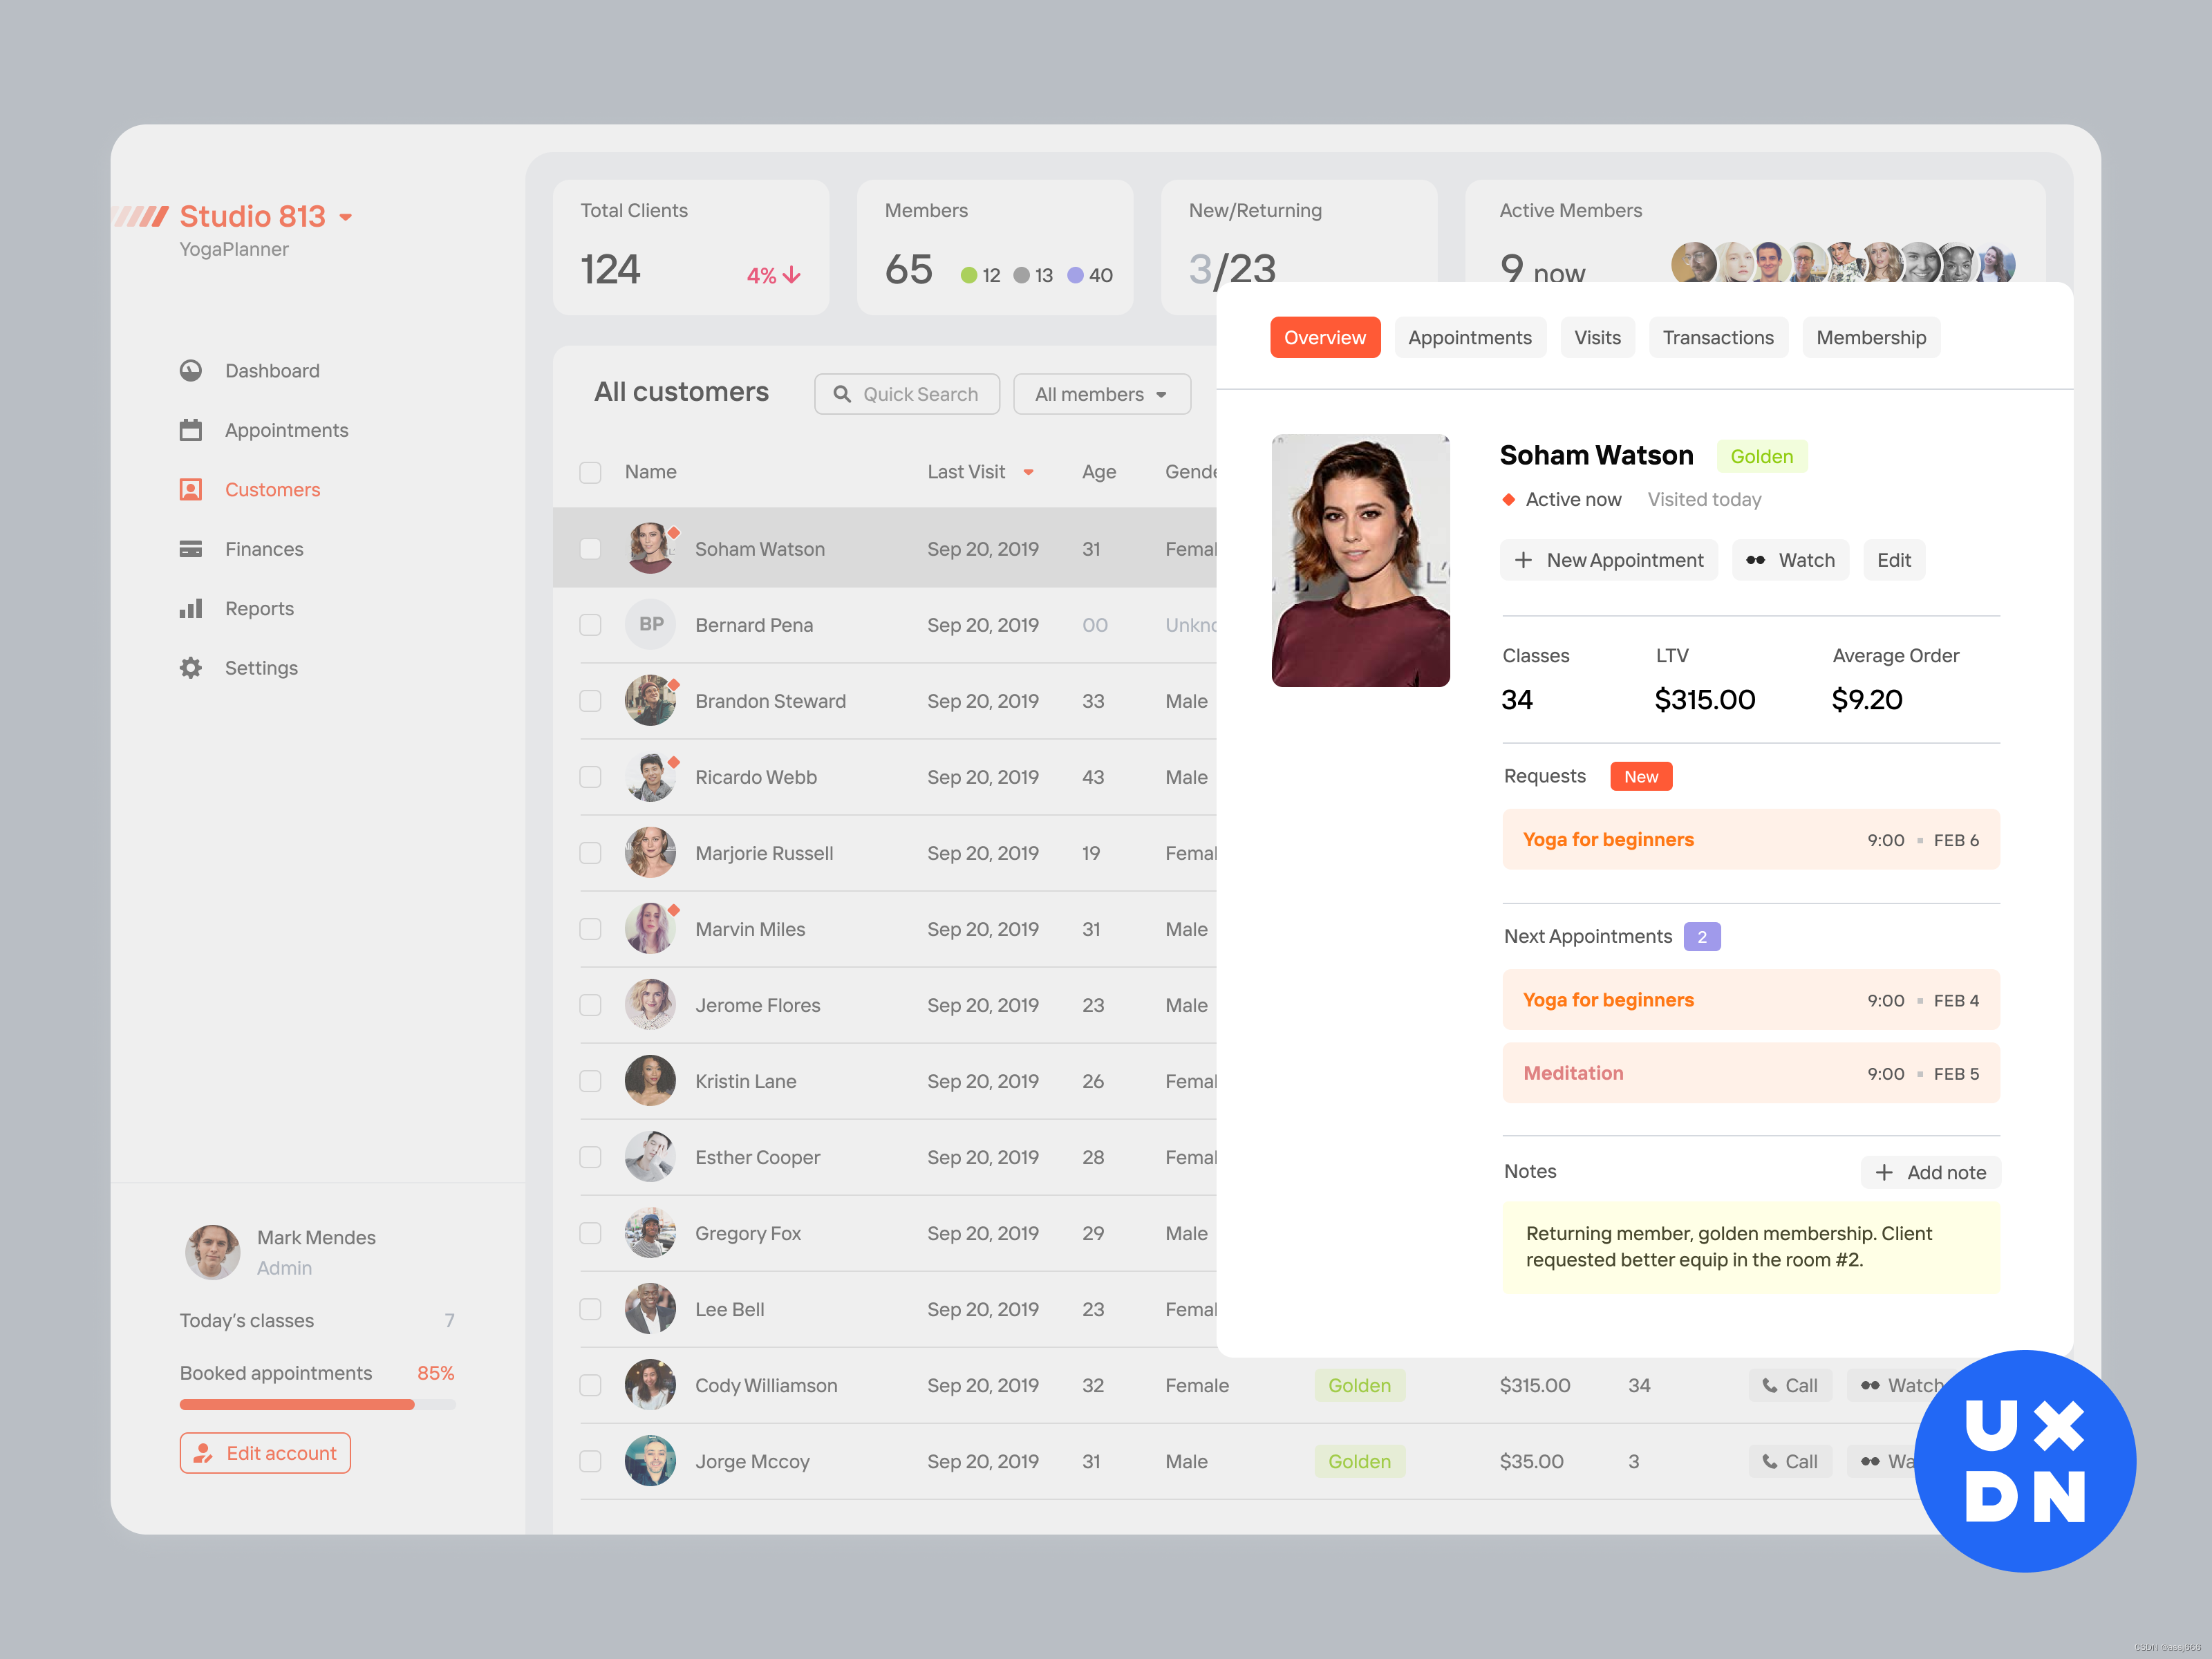Tick the checkbox beside Kristin Lane

click(590, 1081)
